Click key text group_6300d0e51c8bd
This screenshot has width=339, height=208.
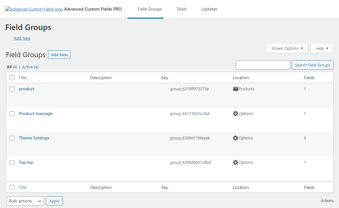pos(190,162)
